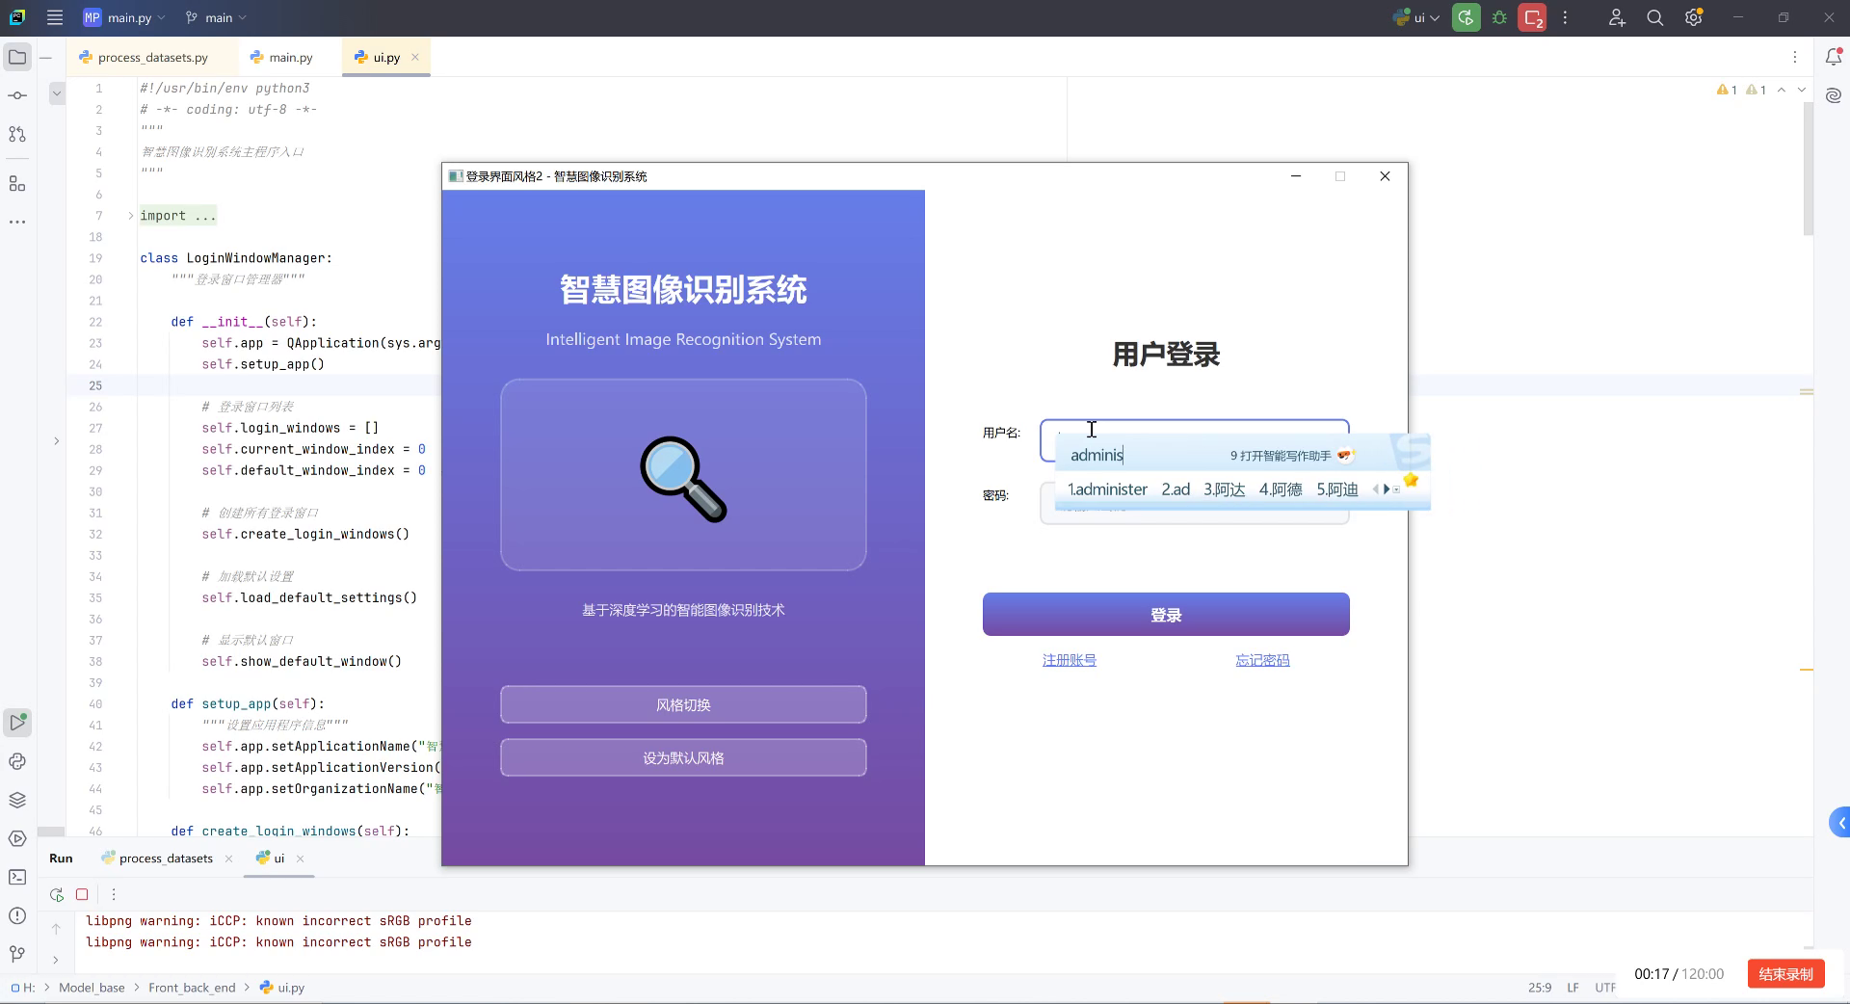Screen dimensions: 1850x1004
Task: Stop recording with the 结束录制 button
Action: pyautogui.click(x=1784, y=974)
